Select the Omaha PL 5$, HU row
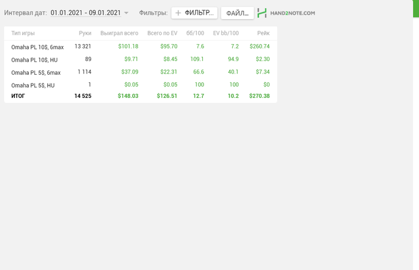The height and width of the screenshot is (270, 419). tap(141, 85)
